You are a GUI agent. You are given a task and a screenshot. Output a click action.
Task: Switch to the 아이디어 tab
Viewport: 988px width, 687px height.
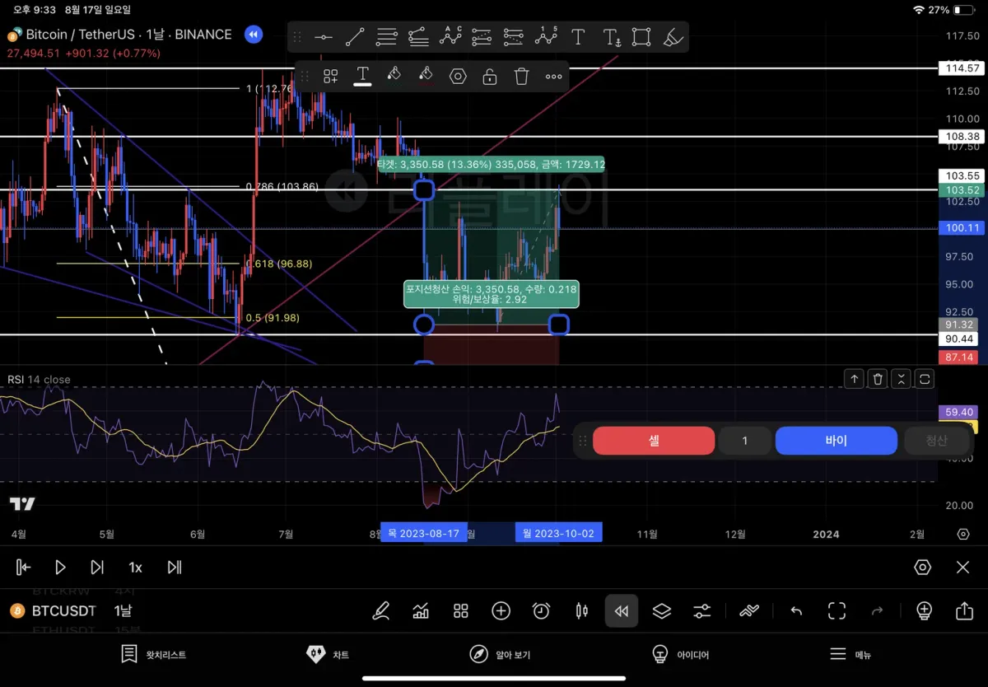pyautogui.click(x=680, y=655)
